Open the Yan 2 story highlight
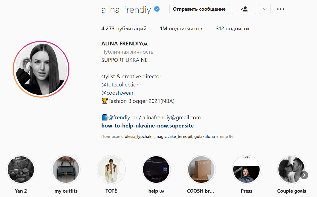317x197 pixels. [x=21, y=169]
